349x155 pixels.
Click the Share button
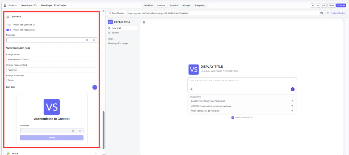(332, 5)
